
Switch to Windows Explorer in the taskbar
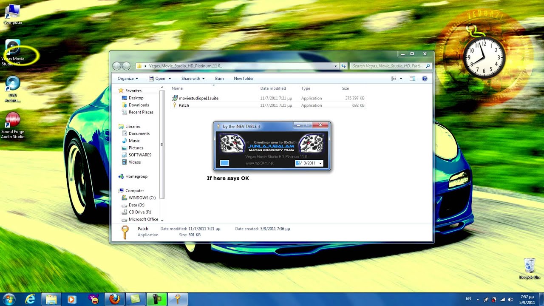pyautogui.click(x=51, y=299)
